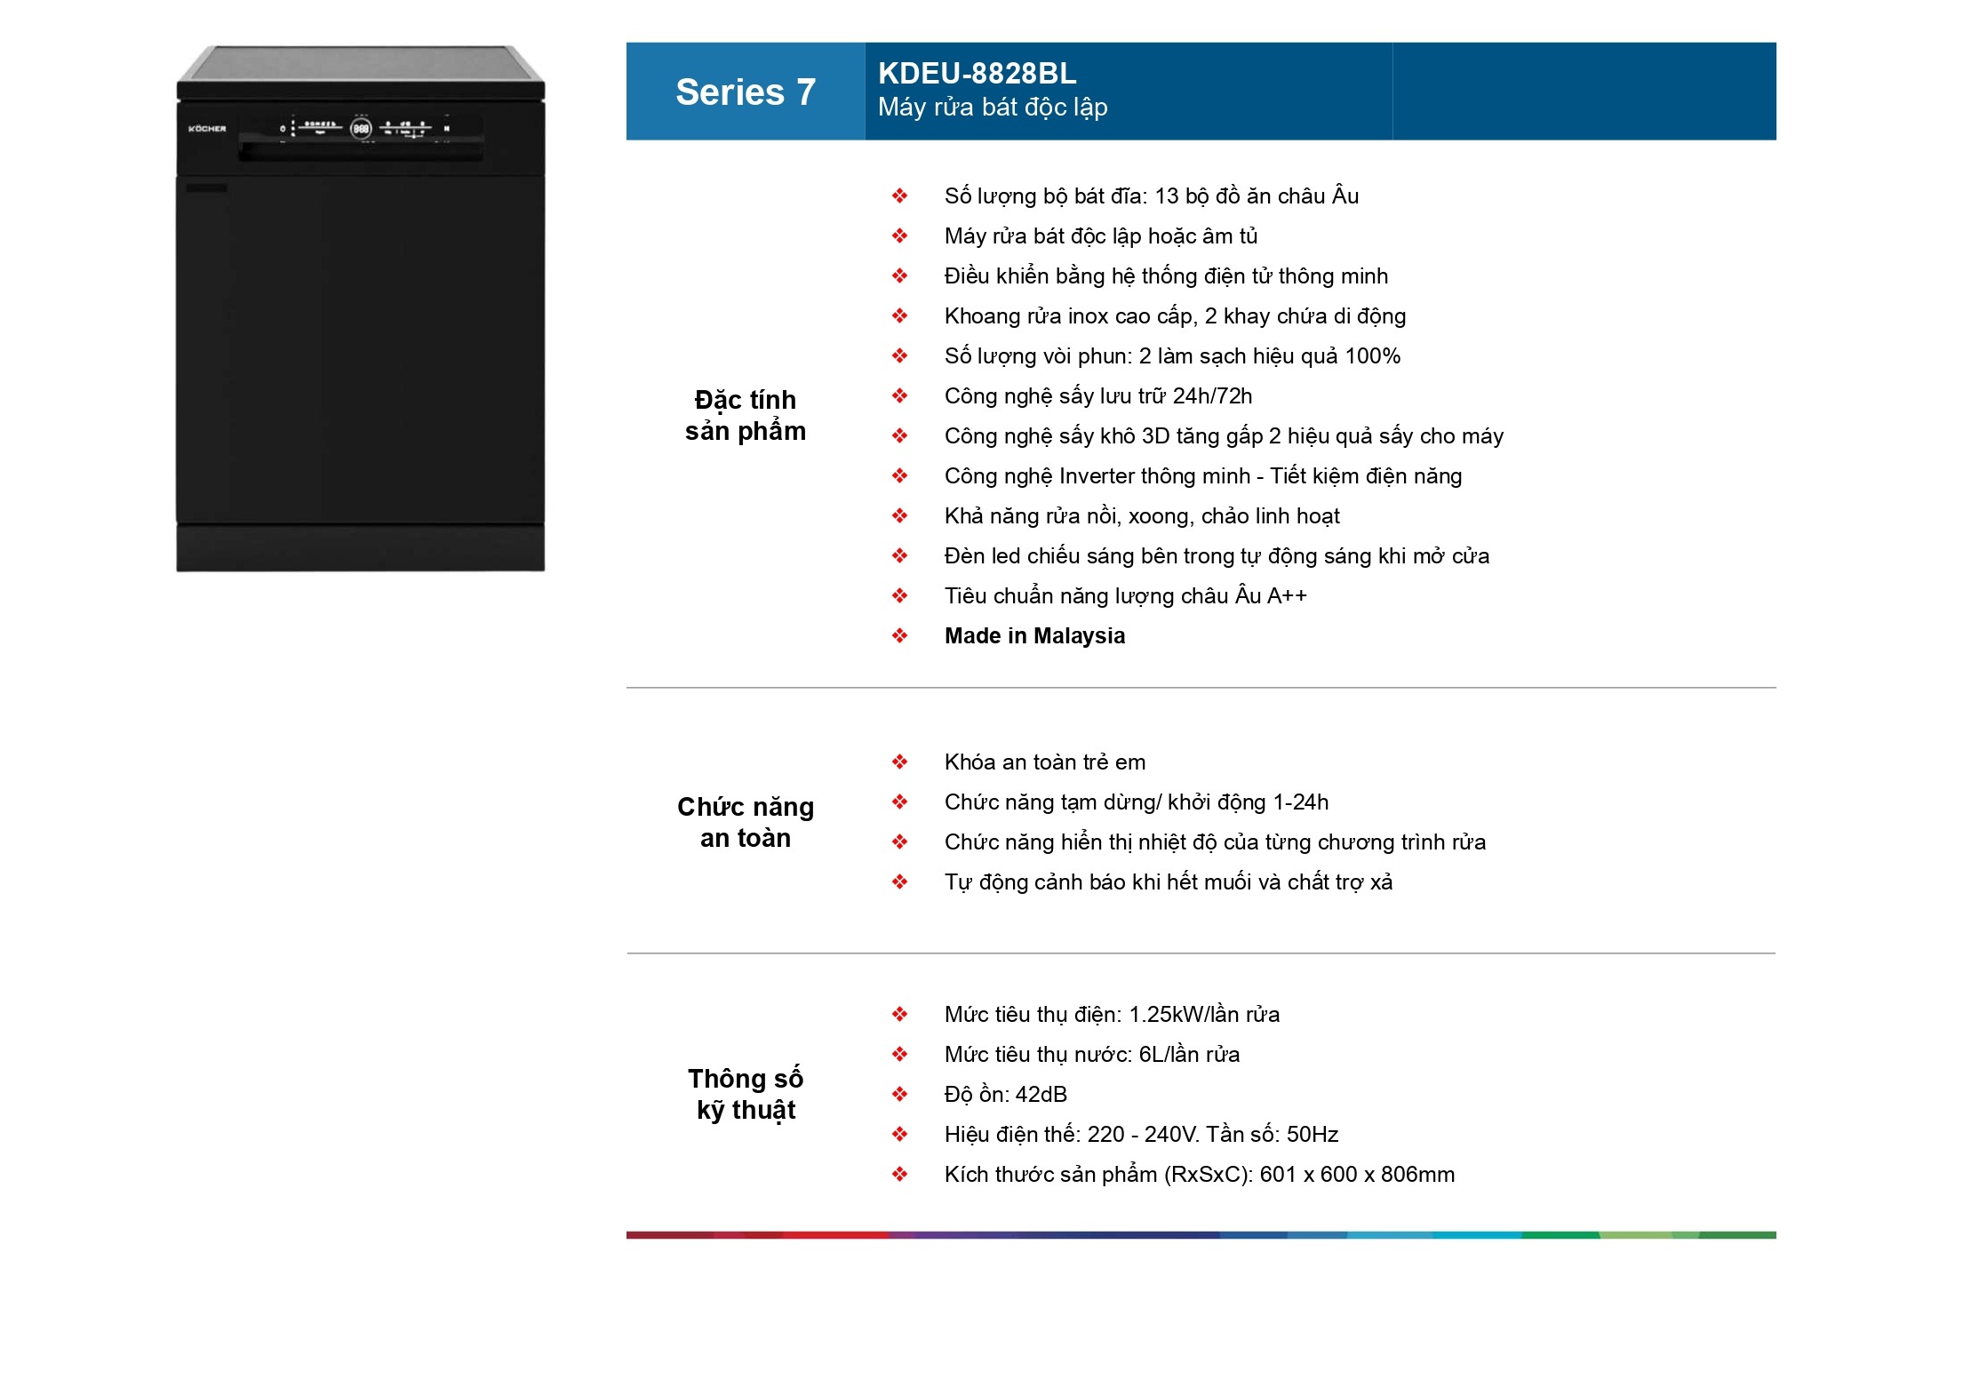The height and width of the screenshot is (1388, 1963).
Task: Click the 'Chức năng an toàn' section heading
Action: (745, 822)
